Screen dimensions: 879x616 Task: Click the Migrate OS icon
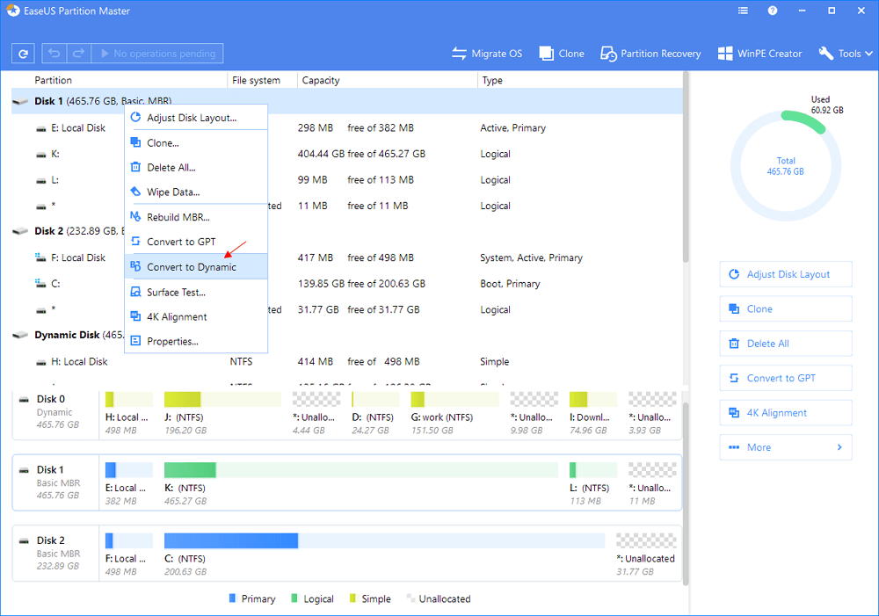[460, 54]
